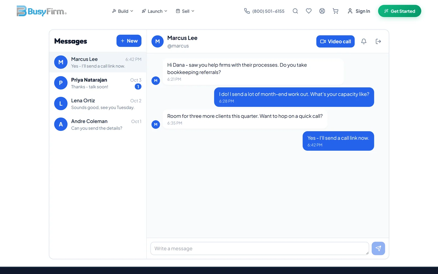Click the Get Started button
438x274 pixels.
[399, 11]
